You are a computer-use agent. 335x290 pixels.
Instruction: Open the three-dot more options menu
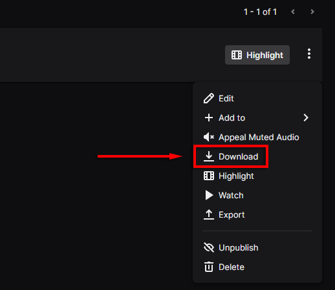tap(309, 54)
